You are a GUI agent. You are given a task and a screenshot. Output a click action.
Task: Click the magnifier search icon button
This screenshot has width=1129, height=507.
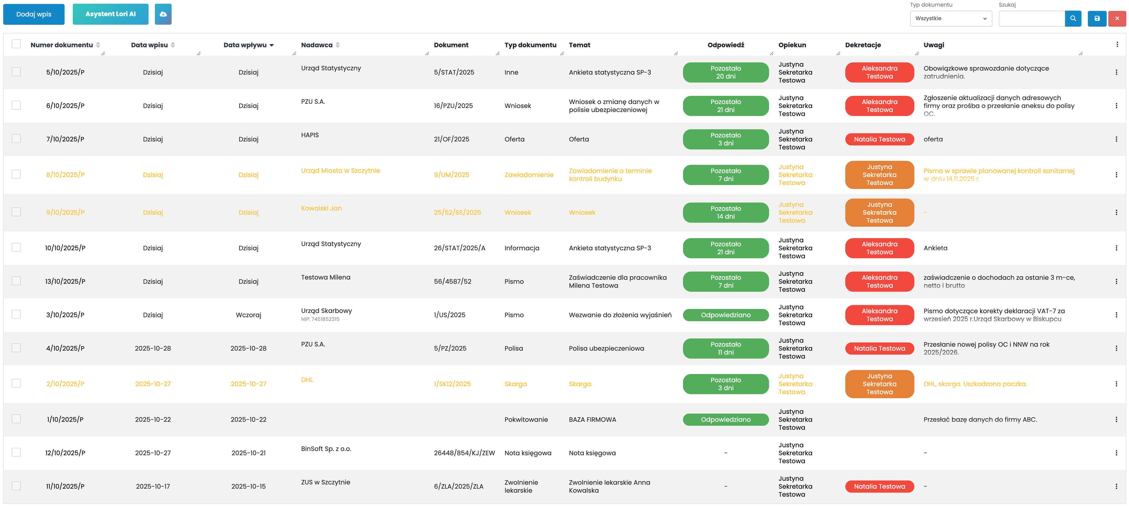1073,18
